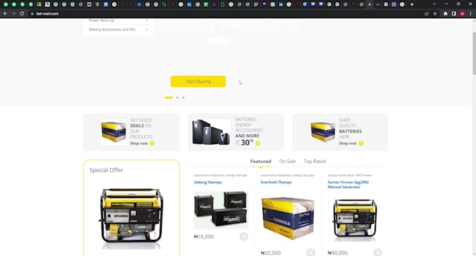Expand the Power Back-Up chevron
The image size is (476, 256).
pos(147,20)
